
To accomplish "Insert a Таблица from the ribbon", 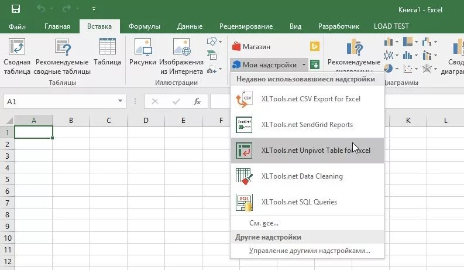I will [108, 52].
